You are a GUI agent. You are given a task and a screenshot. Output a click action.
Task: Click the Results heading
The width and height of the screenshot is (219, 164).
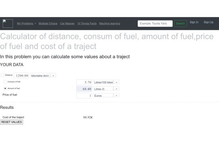pos(7,107)
